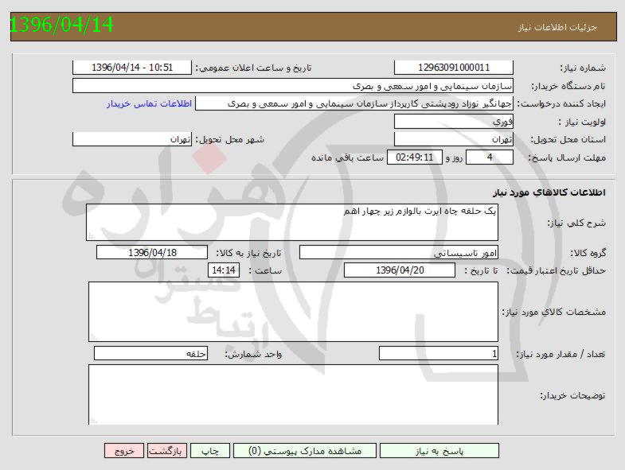Image resolution: width=625 pixels, height=470 pixels.
Task: Focus the 'واحد شمارش' unit field
Action: (x=150, y=353)
